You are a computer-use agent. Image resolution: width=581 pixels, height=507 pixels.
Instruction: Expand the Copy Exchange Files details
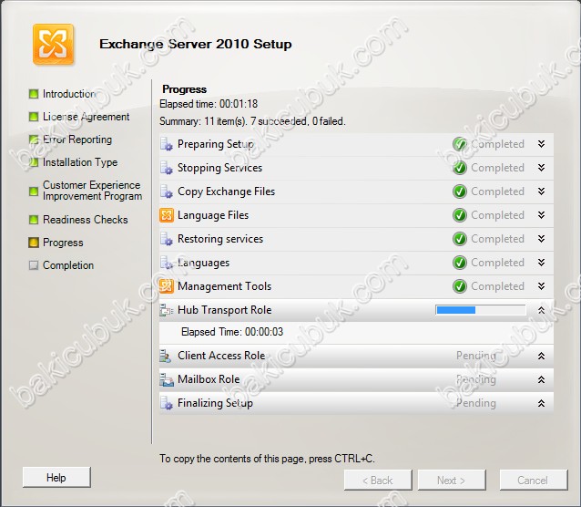[x=541, y=191]
